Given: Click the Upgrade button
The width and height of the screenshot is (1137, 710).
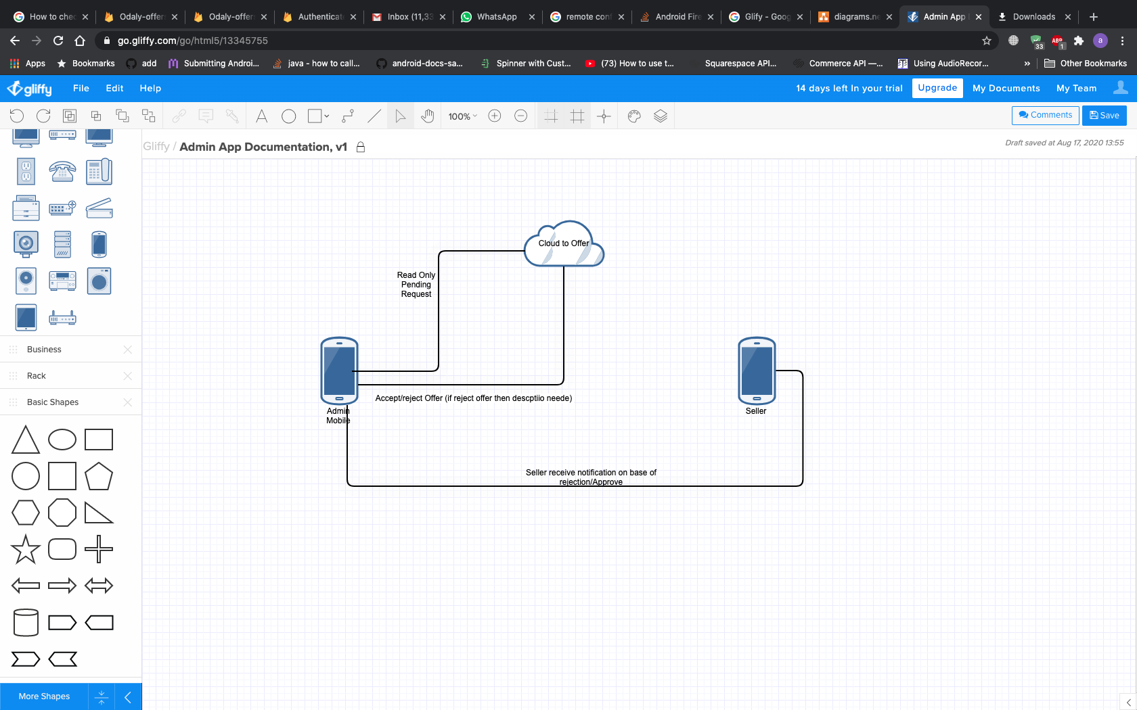Looking at the screenshot, I should [x=937, y=88].
